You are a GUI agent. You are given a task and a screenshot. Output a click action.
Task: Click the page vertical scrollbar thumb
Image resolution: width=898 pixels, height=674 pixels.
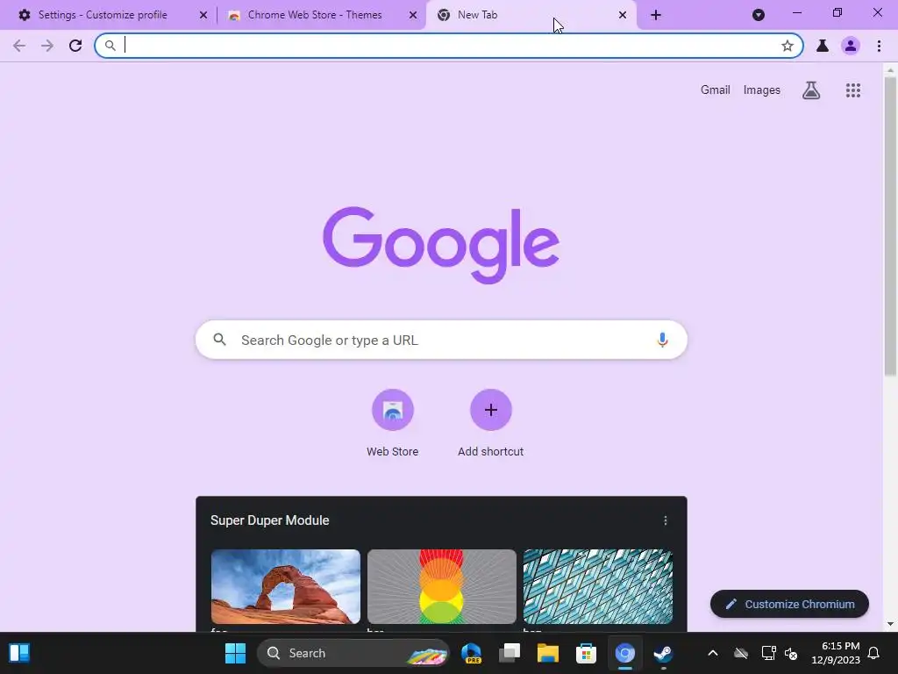(x=890, y=226)
